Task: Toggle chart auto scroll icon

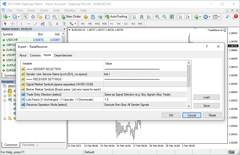Action: coord(181,17)
